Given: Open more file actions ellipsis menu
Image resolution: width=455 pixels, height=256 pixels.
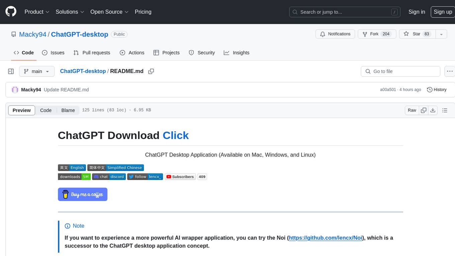Looking at the screenshot, I should (x=450, y=71).
